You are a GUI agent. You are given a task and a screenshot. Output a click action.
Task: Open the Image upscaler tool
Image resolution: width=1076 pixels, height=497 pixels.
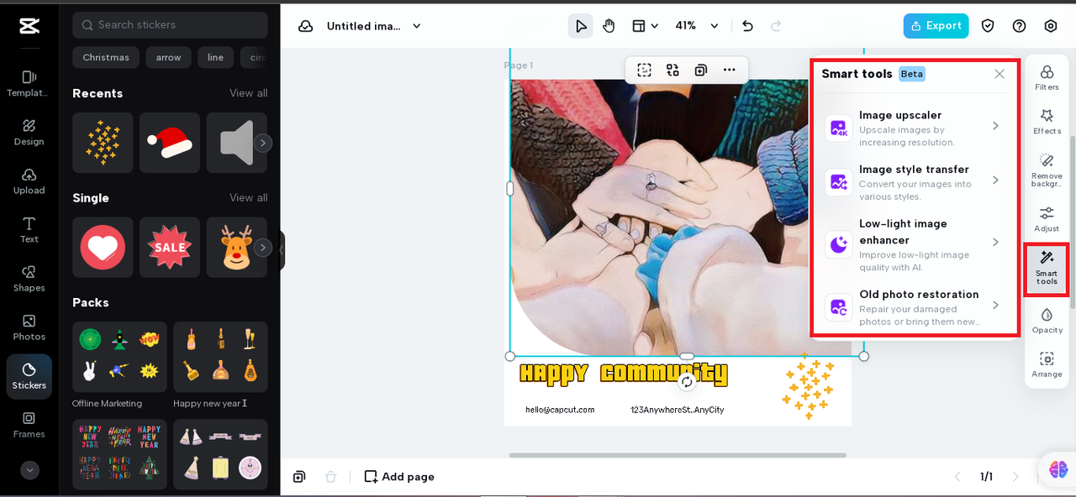coord(914,128)
